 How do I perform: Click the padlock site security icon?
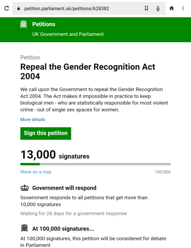[x=19, y=8]
